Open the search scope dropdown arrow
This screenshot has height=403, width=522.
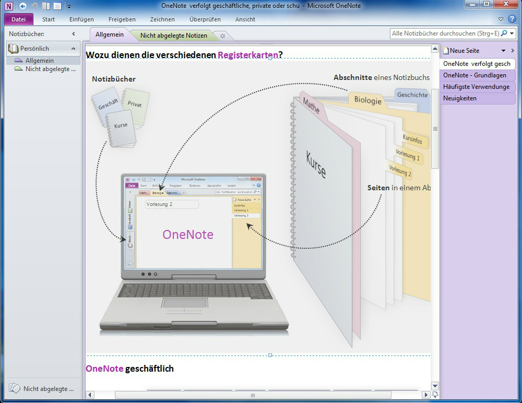[x=512, y=33]
